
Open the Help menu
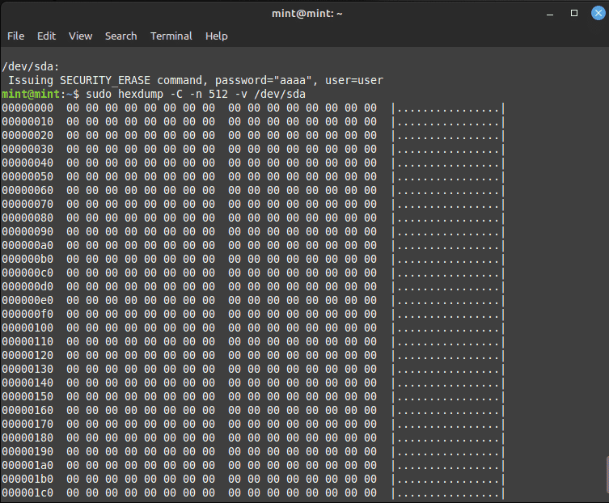pyautogui.click(x=216, y=36)
